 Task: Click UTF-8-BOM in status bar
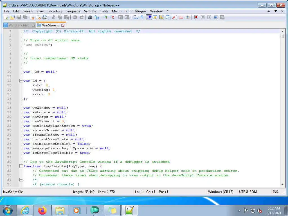248,192
